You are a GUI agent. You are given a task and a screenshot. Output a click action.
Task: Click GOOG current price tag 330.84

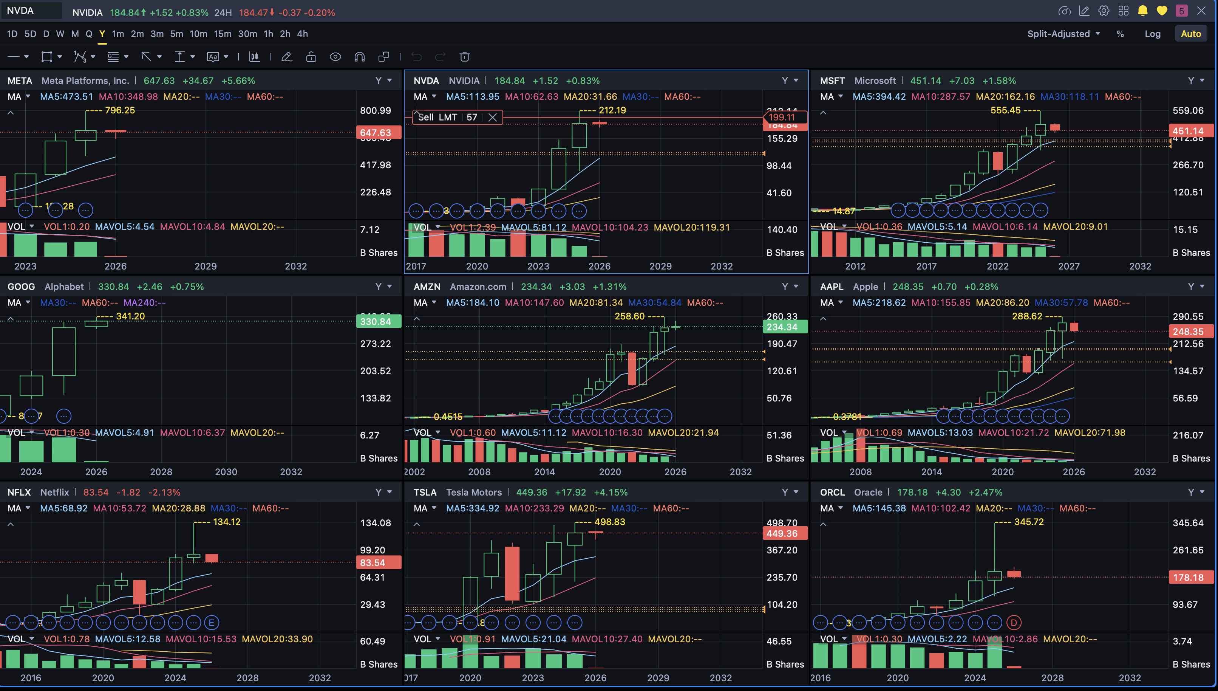point(379,322)
